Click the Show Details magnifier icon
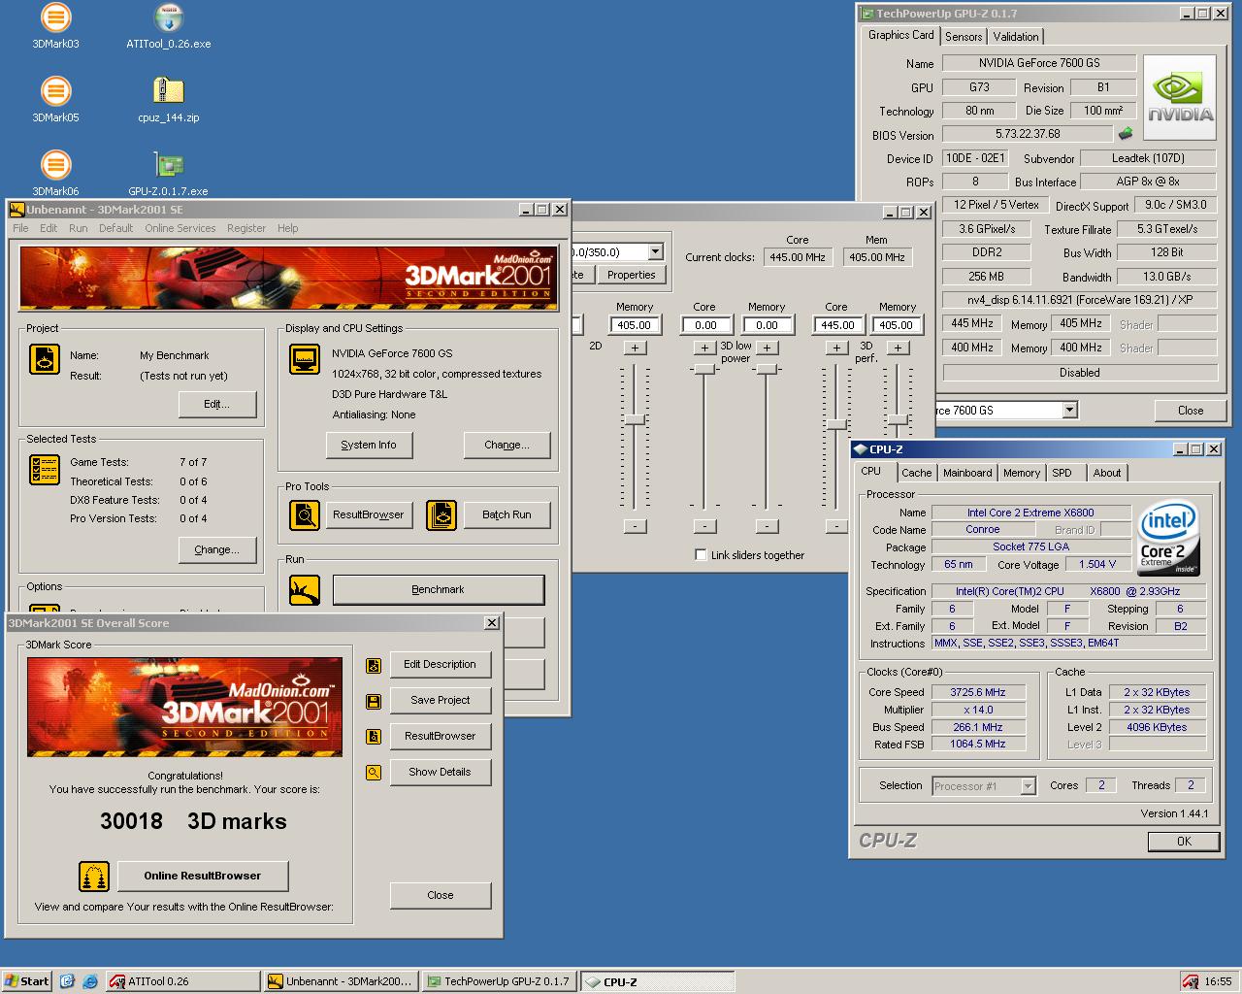The height and width of the screenshot is (994, 1242). pos(374,773)
